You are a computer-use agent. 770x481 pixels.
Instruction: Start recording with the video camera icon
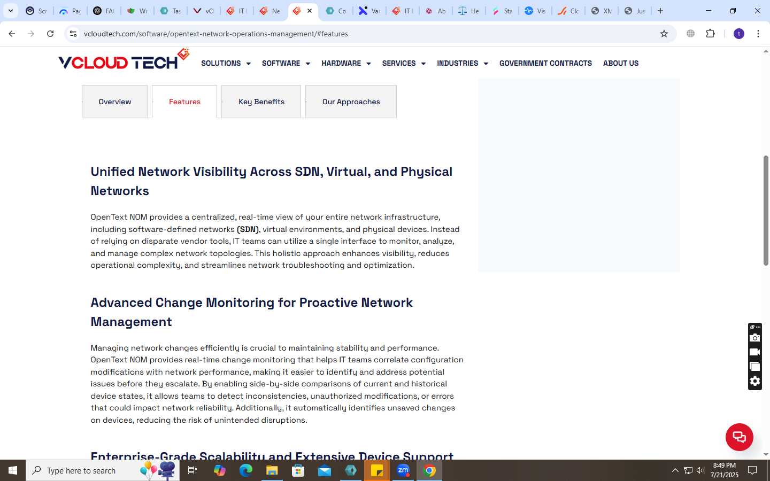click(754, 352)
